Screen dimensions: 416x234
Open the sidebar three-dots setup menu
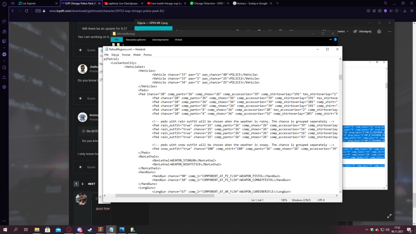tap(4, 221)
